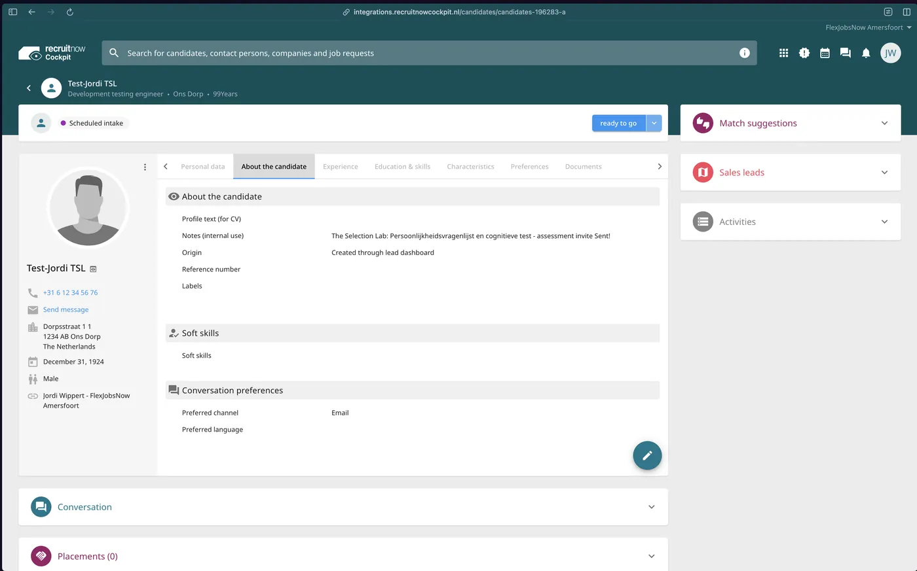Click the ID card icon beside Test-Jordi TSL
The height and width of the screenshot is (571, 917).
click(93, 269)
